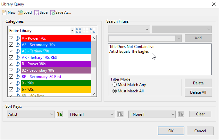Click the invert category selection icon
This screenshot has height=140, width=219.
(x=93, y=30)
